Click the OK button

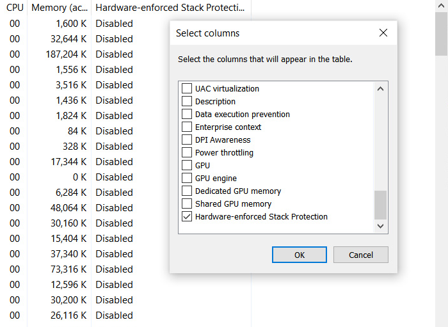point(299,255)
